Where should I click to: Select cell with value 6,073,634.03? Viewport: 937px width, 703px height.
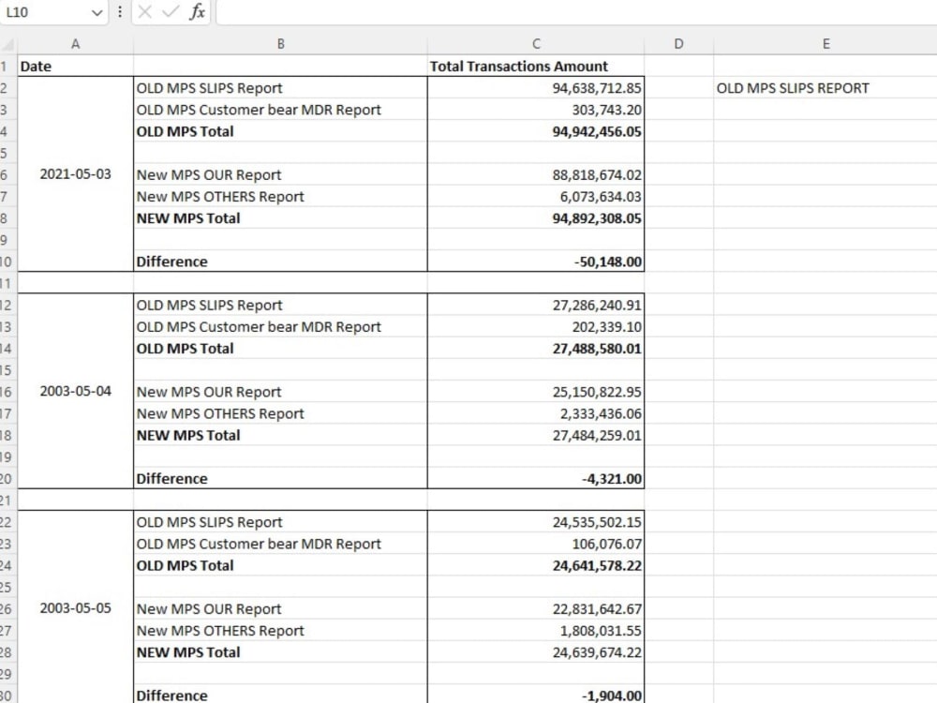tap(536, 196)
